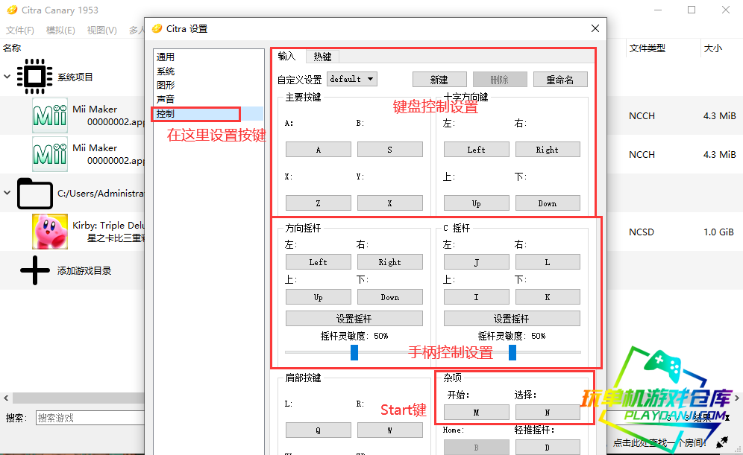
Task: Select 图形 in the settings list
Action: [x=166, y=86]
